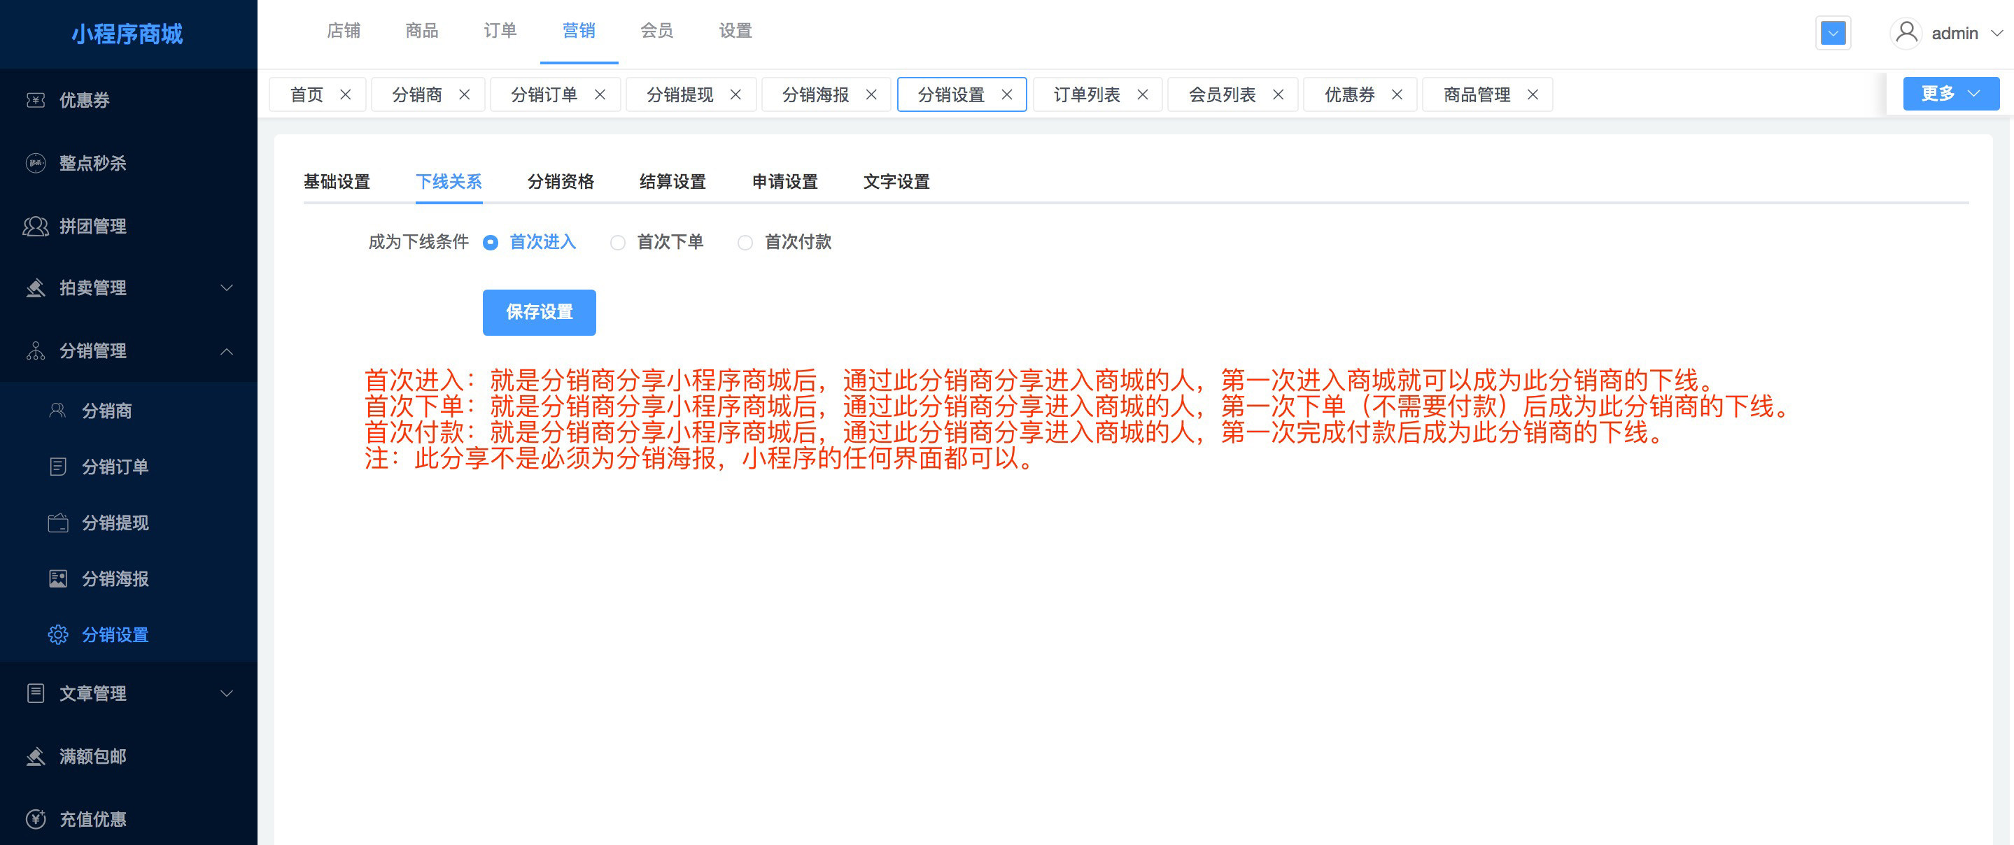
Task: Click the 保存设置 button
Action: tap(540, 313)
